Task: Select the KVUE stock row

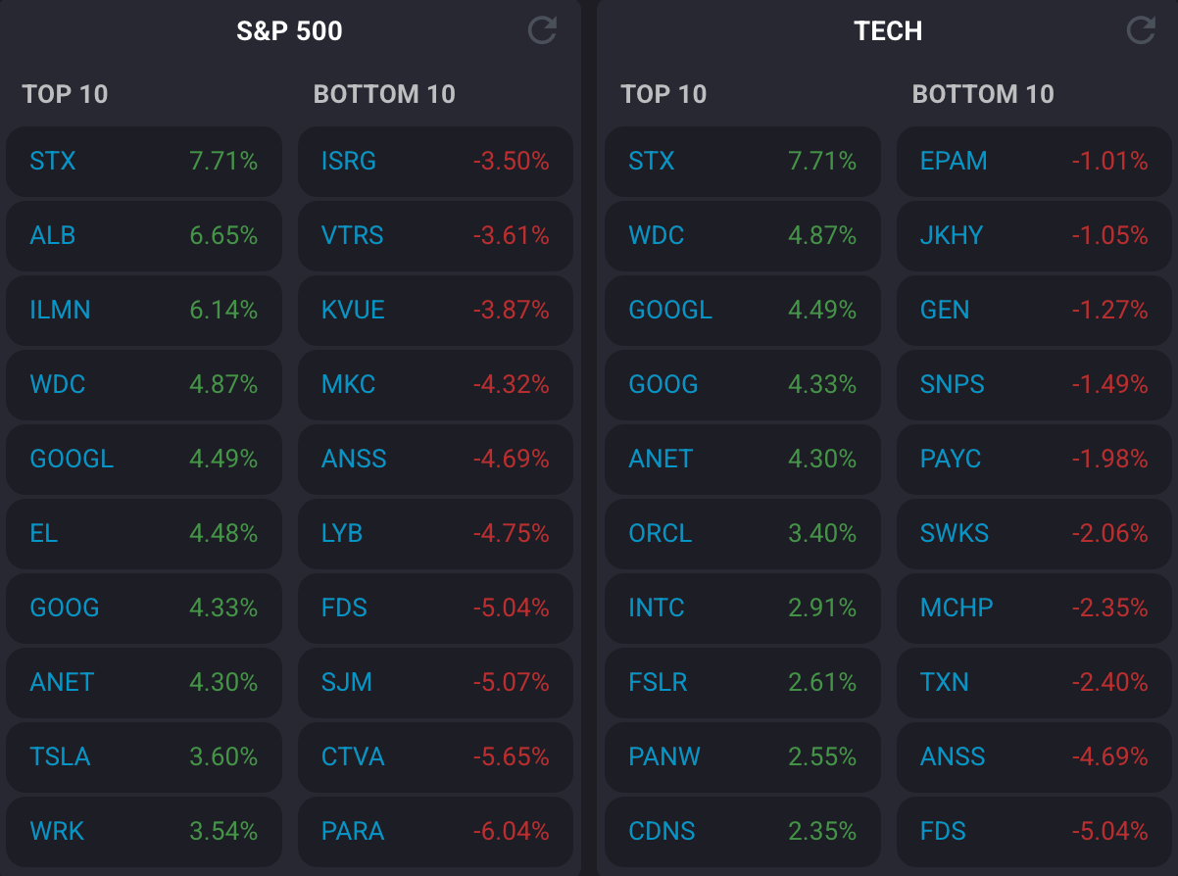Action: point(353,310)
